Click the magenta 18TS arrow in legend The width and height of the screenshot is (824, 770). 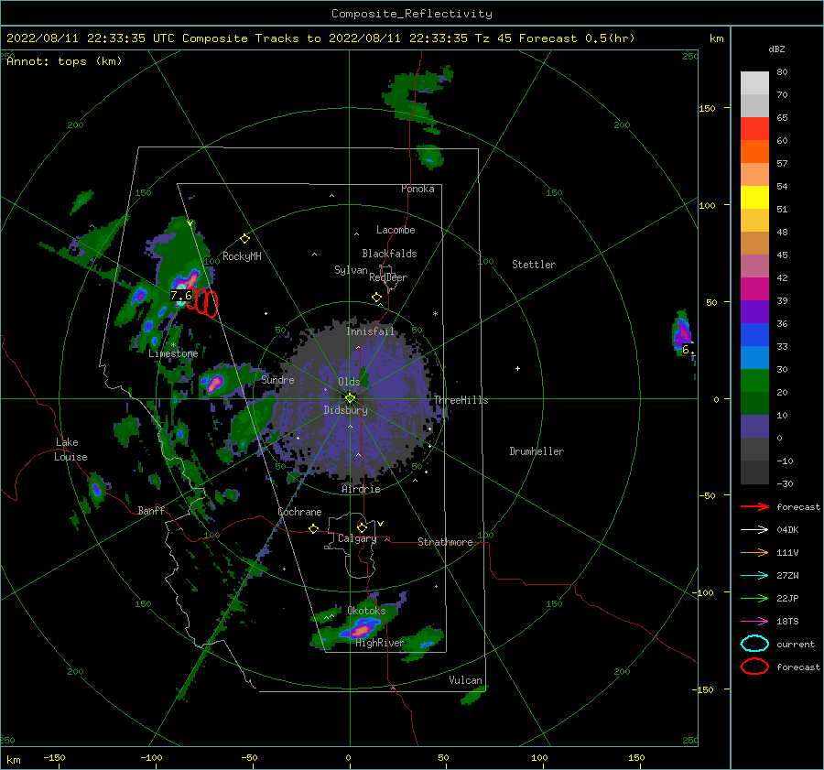(x=754, y=622)
